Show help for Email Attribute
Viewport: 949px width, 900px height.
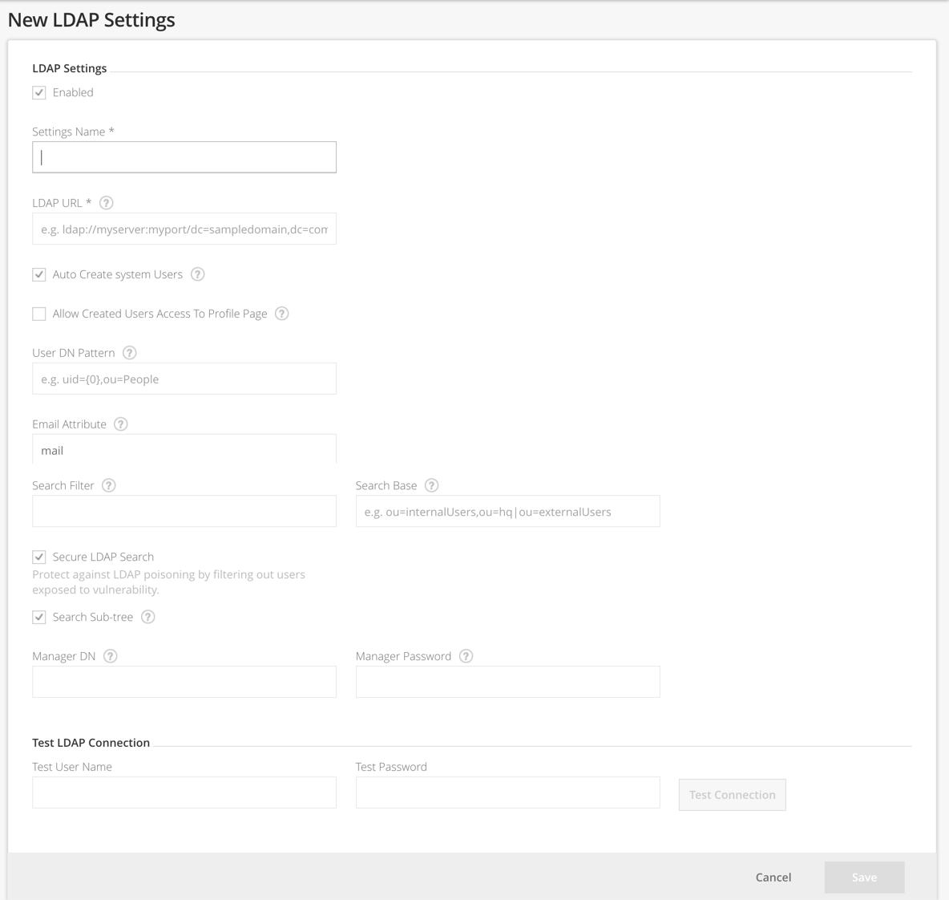[120, 424]
